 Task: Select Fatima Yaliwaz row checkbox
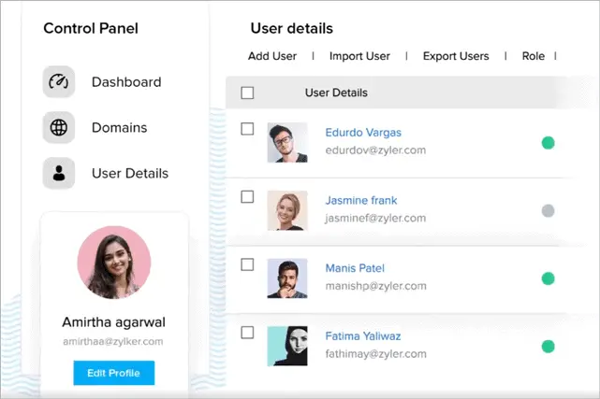point(247,333)
